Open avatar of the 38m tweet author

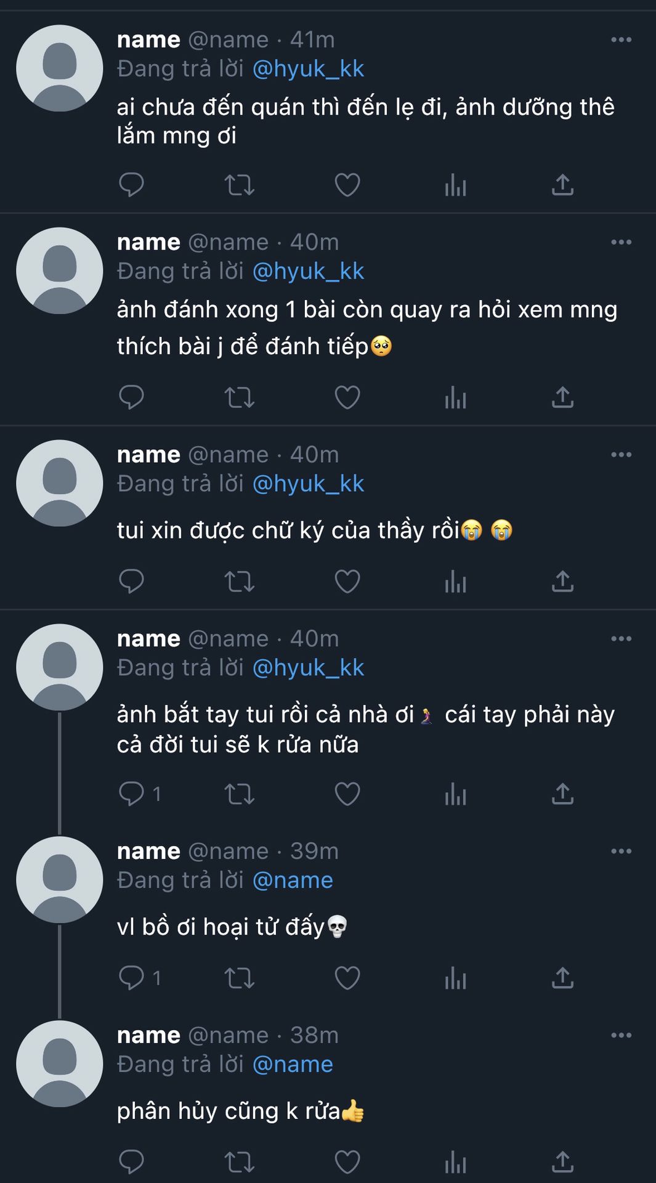click(x=60, y=1064)
